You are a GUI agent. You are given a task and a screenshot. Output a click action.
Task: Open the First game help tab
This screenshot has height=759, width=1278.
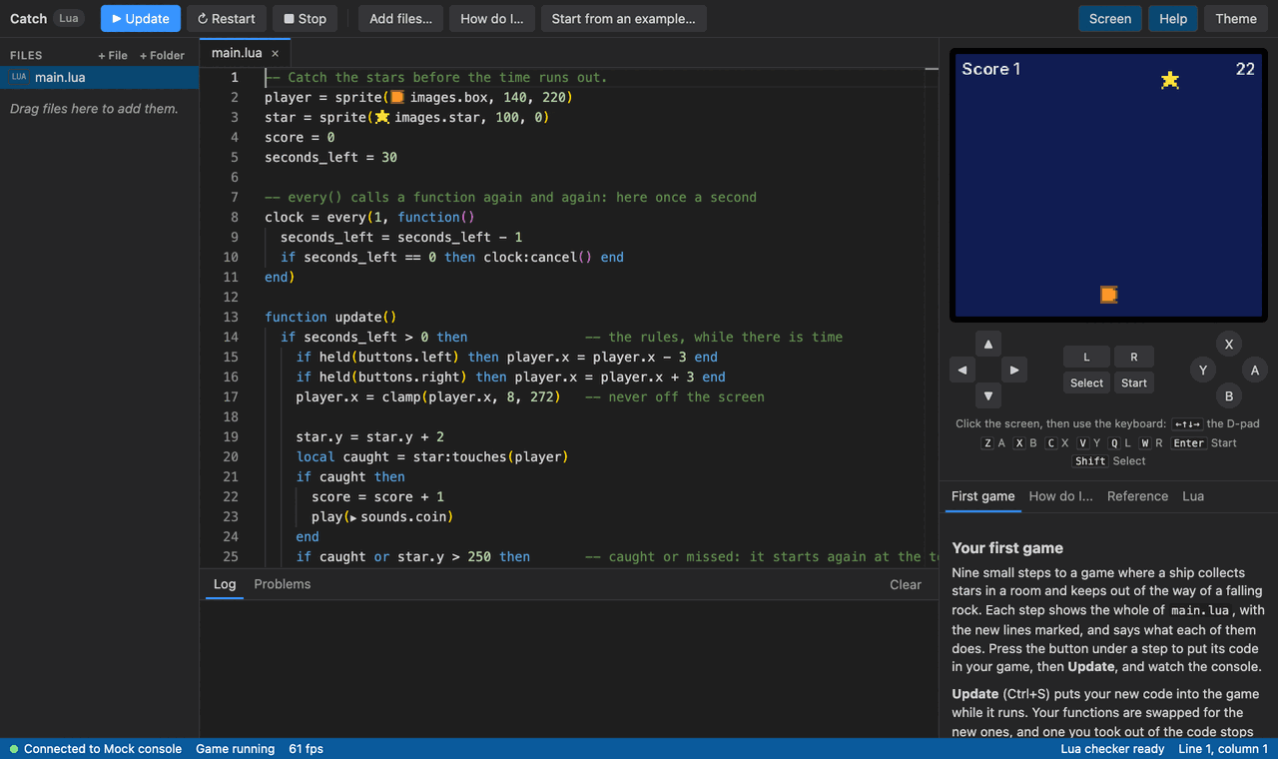click(x=982, y=496)
